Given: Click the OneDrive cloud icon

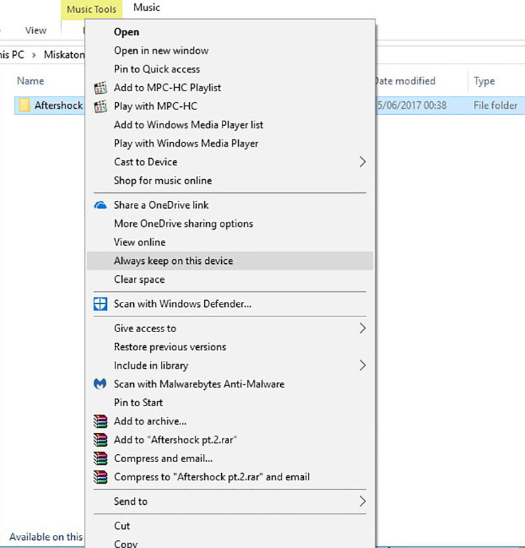Looking at the screenshot, I should point(100,205).
